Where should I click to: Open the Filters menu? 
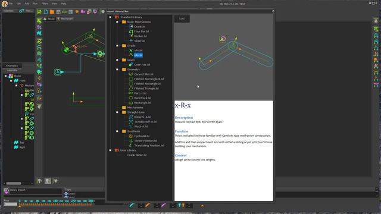[45, 4]
